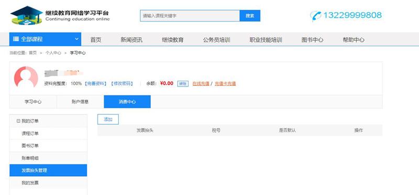Click the 是否默认 column header
Viewport: 419px width, 195px height.
(x=287, y=131)
